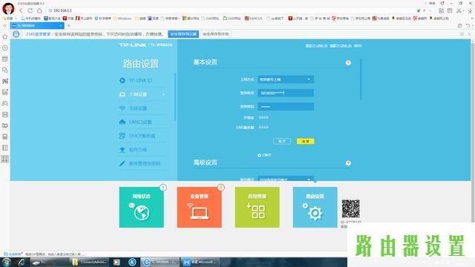Open a new browser tab with plus
475x267 pixels.
pyautogui.click(x=69, y=26)
